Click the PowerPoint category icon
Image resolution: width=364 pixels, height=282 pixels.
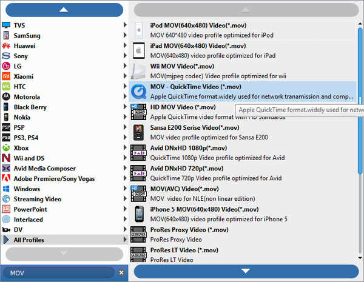click(x=6, y=209)
